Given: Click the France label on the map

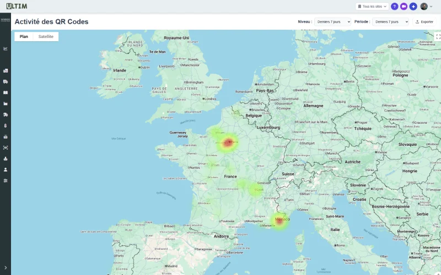Looking at the screenshot, I should click(230, 177).
